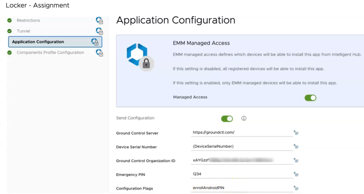Go to Components Profile Configuration section
The height and width of the screenshot is (194, 364).
[x=50, y=53]
